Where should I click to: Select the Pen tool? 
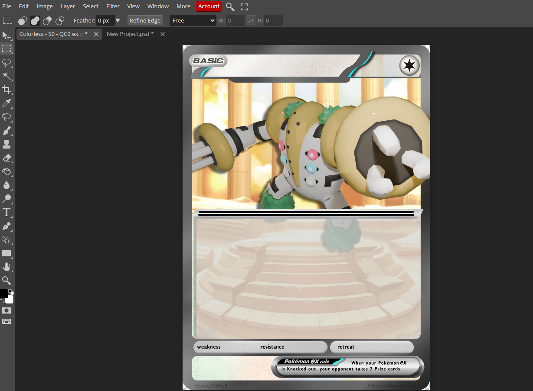pyautogui.click(x=7, y=226)
